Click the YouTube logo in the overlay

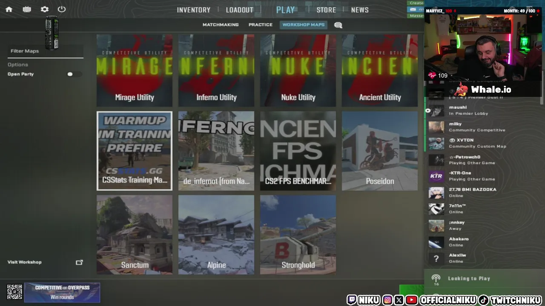(411, 300)
